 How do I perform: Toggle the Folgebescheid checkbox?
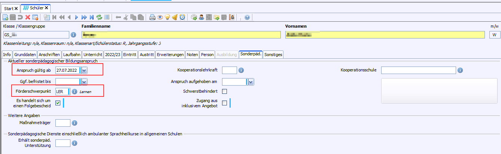[x=58, y=103]
